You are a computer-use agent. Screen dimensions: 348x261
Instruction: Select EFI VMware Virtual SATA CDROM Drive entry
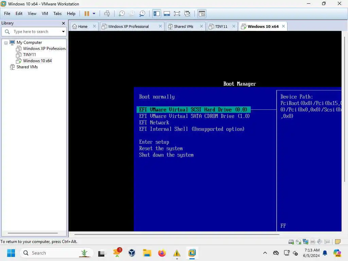click(x=194, y=116)
